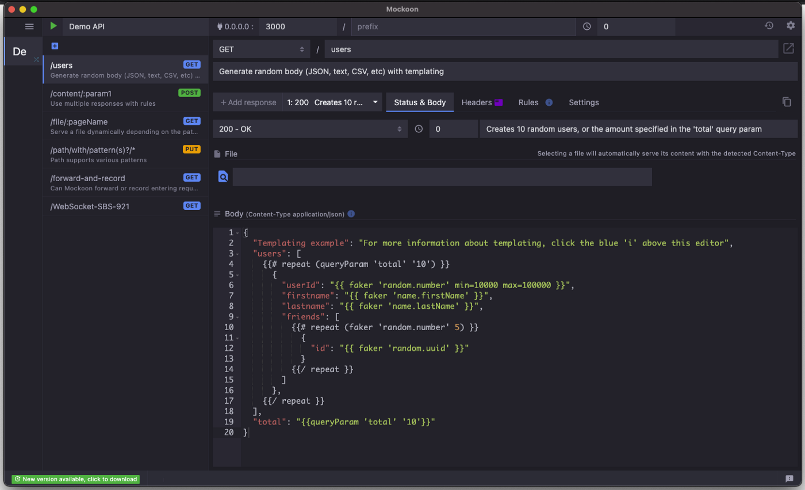Click the shuffle icon under environment De
Image resolution: width=805 pixels, height=490 pixels.
[x=36, y=59]
